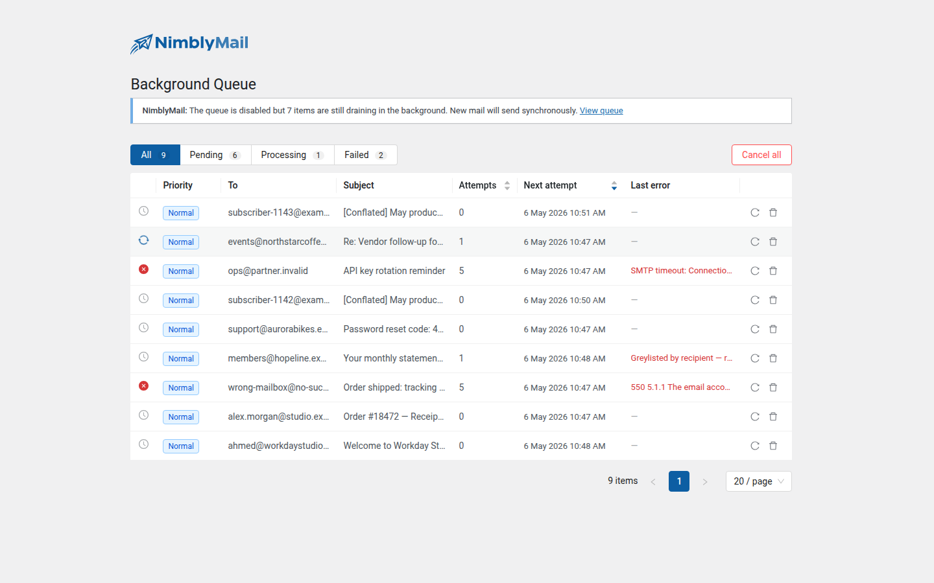Viewport: 934px width, 583px height.
Task: Delete the subscriber-1142 email row
Action: (x=773, y=300)
